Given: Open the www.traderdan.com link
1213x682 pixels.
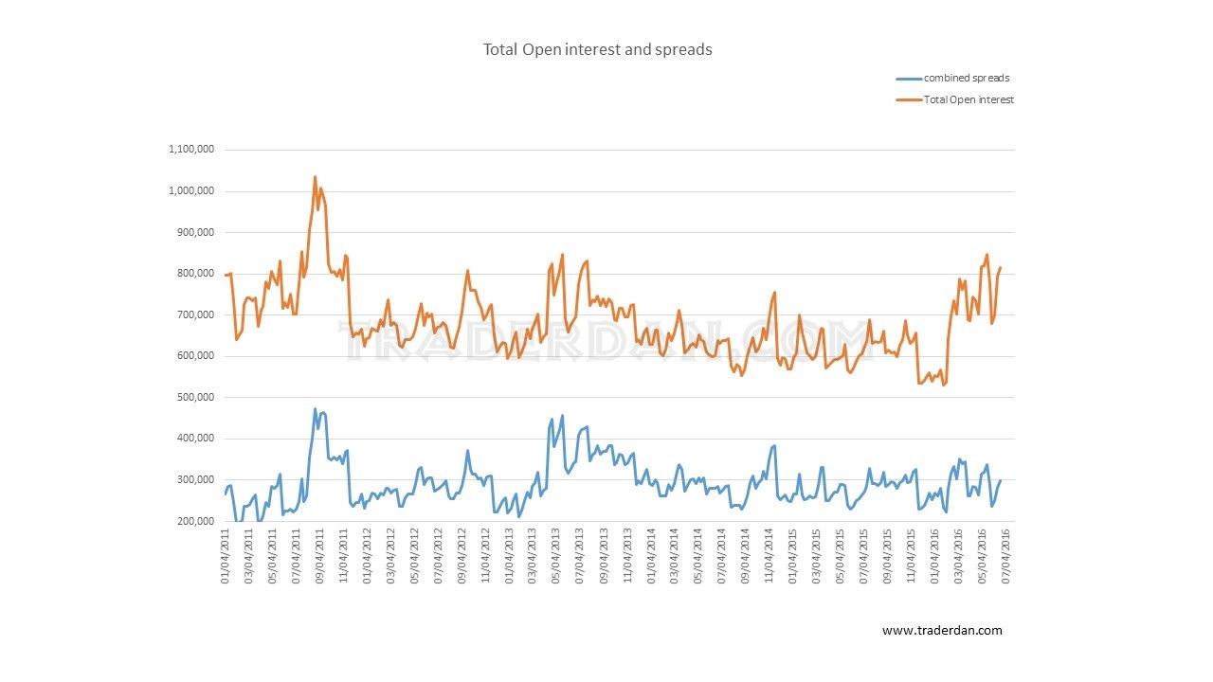Looking at the screenshot, I should click(941, 631).
